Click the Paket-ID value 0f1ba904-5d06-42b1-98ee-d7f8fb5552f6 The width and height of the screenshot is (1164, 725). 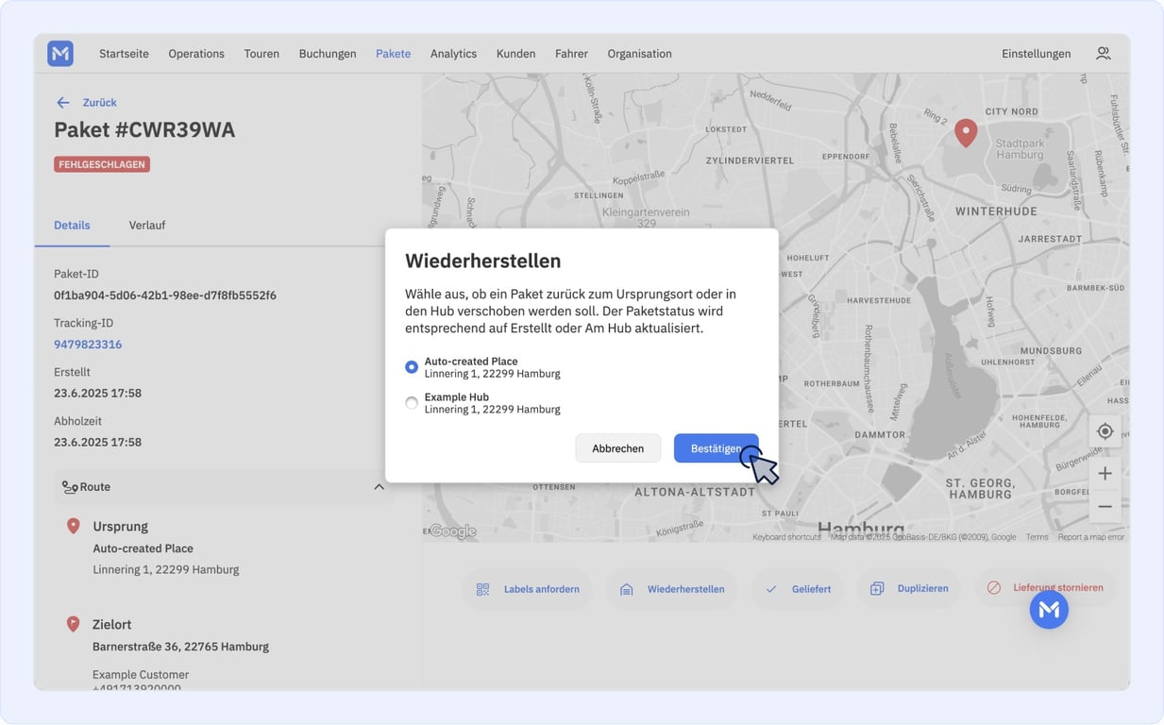(165, 295)
